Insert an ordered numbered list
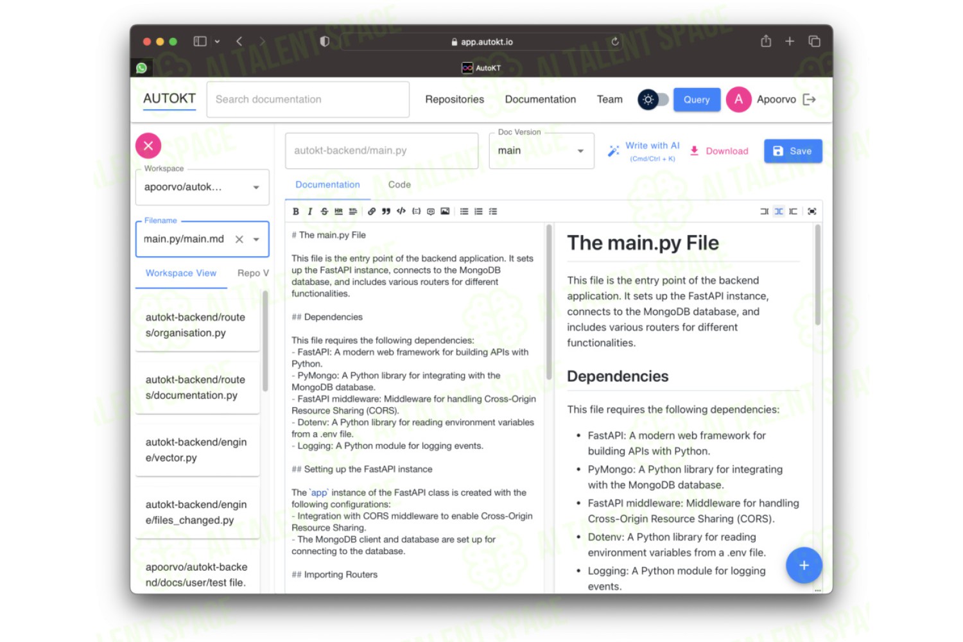The width and height of the screenshot is (963, 642). [478, 211]
